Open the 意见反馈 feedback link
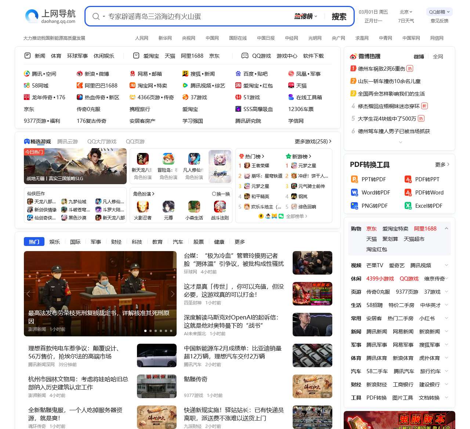 coord(439,21)
